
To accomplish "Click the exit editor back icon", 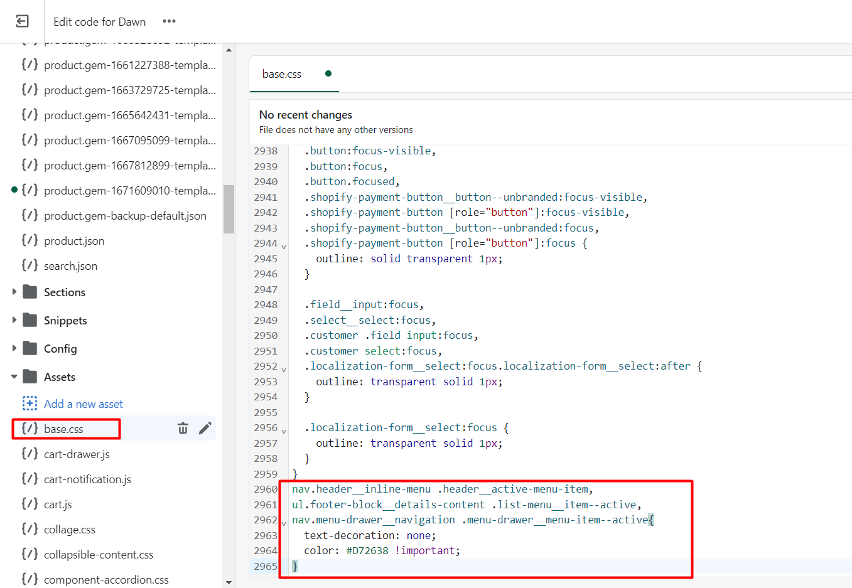I will coord(22,21).
